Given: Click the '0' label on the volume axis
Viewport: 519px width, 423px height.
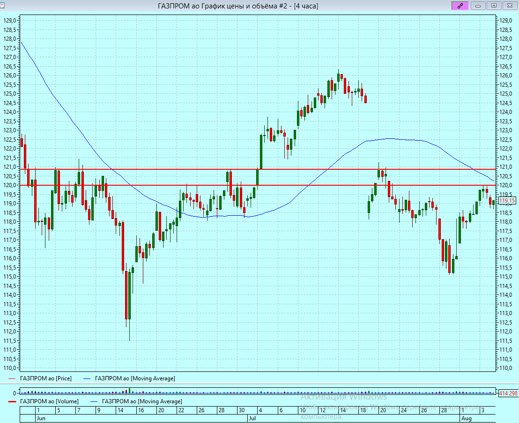Looking at the screenshot, I should (15, 393).
